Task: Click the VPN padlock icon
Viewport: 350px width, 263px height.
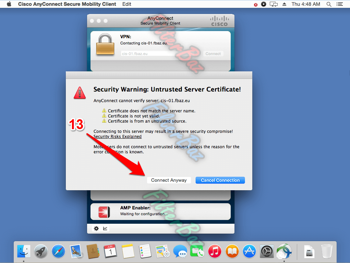Action: (x=105, y=44)
